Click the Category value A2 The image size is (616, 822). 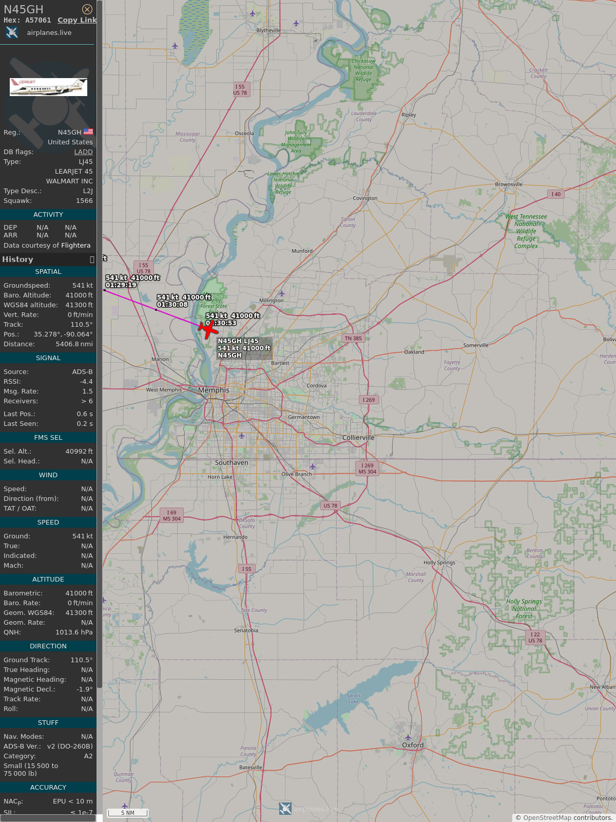click(88, 756)
